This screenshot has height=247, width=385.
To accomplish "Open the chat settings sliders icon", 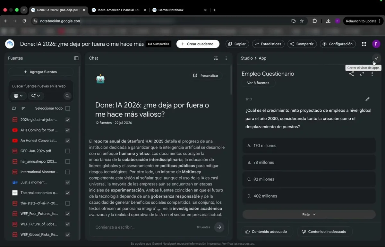I will 216,58.
